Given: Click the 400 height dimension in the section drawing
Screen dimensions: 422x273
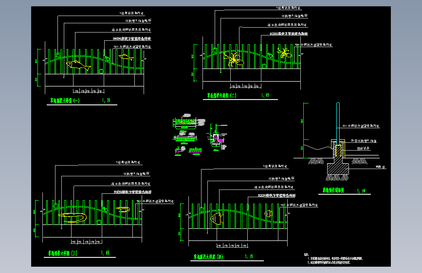Looking at the screenshot, I should coord(302,121).
